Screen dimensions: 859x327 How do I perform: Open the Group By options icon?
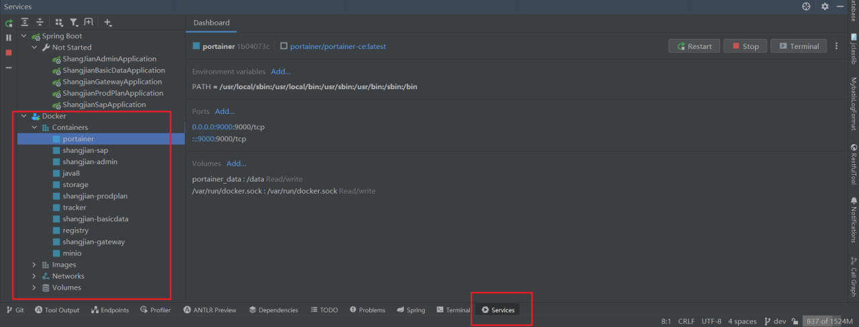pyautogui.click(x=59, y=23)
